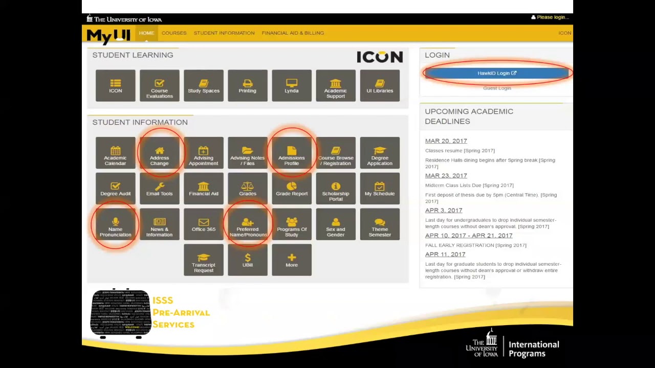Click Midterm Class Lists Due entry

pos(469,185)
